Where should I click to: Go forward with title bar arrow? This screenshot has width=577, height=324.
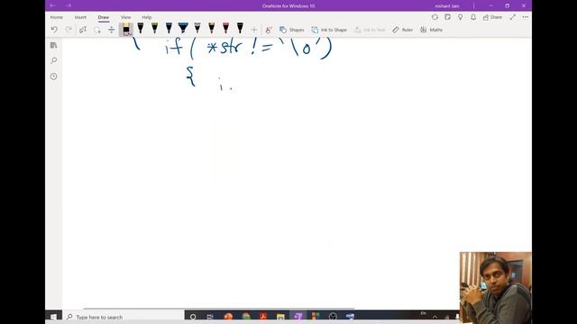point(69,5)
